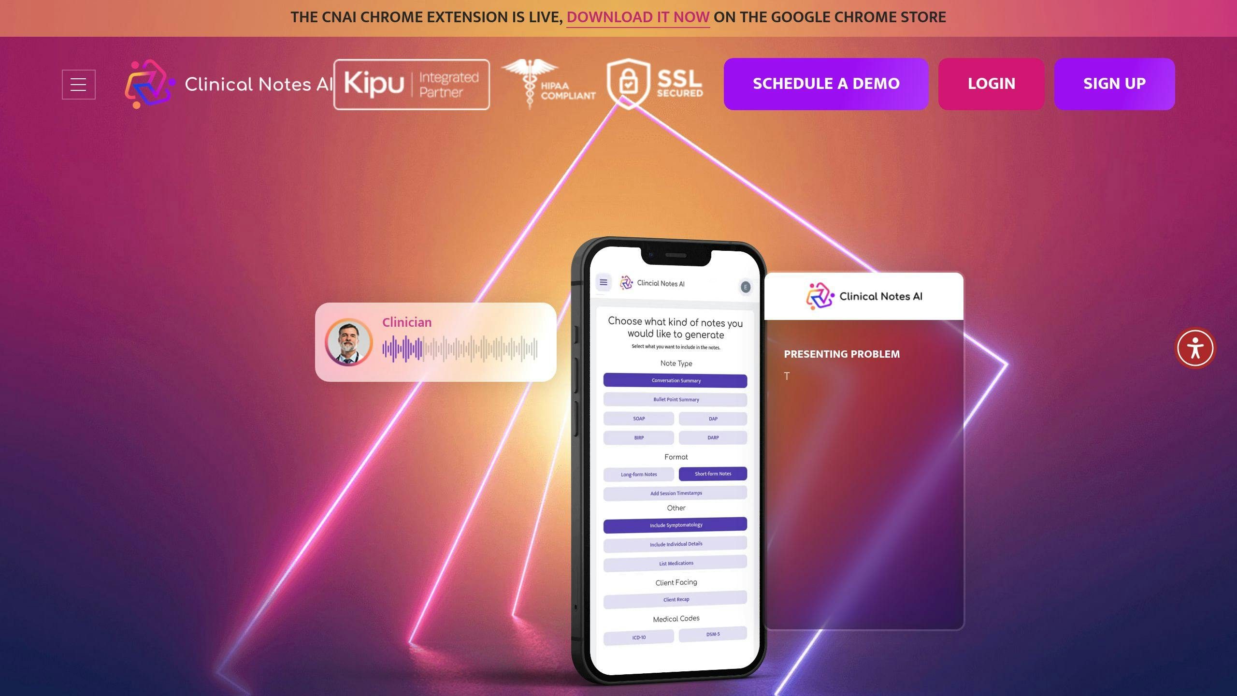Expand the Other options section

[676, 507]
